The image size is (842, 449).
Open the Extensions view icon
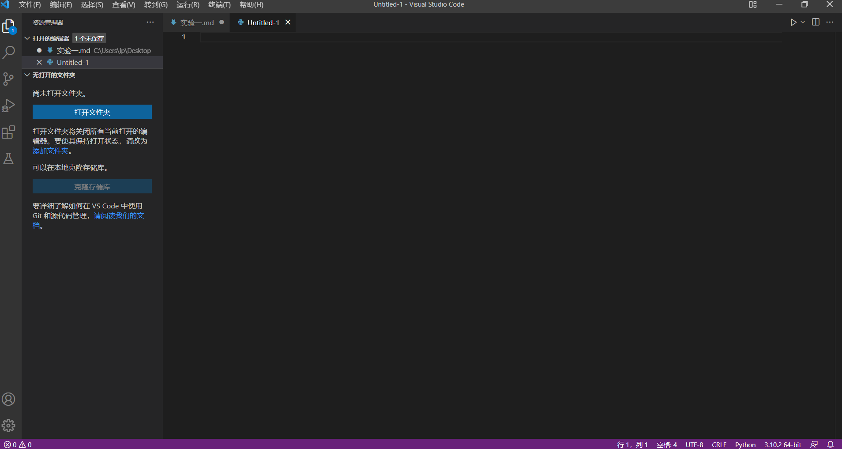pos(8,132)
